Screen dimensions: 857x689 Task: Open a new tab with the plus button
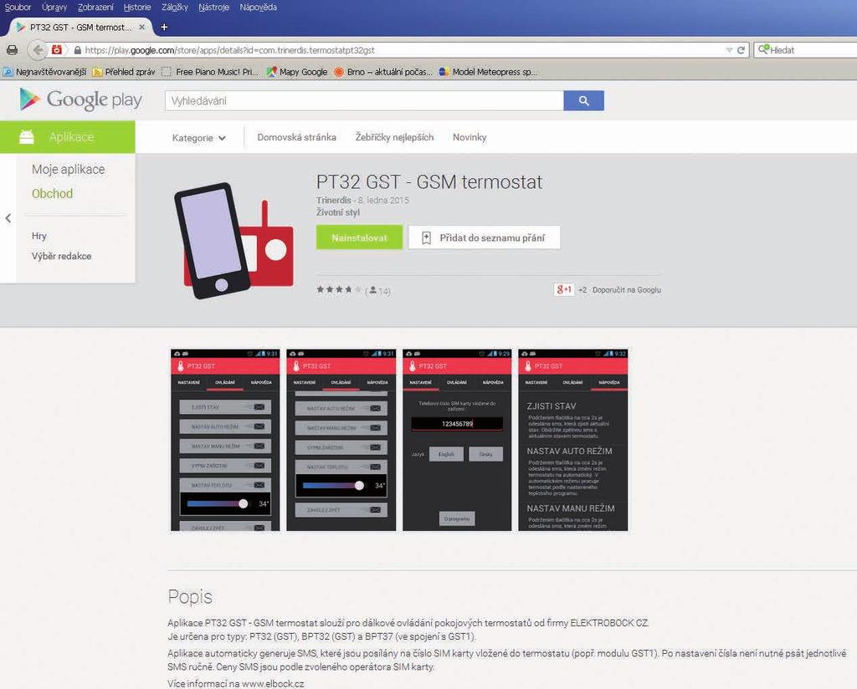pyautogui.click(x=164, y=27)
